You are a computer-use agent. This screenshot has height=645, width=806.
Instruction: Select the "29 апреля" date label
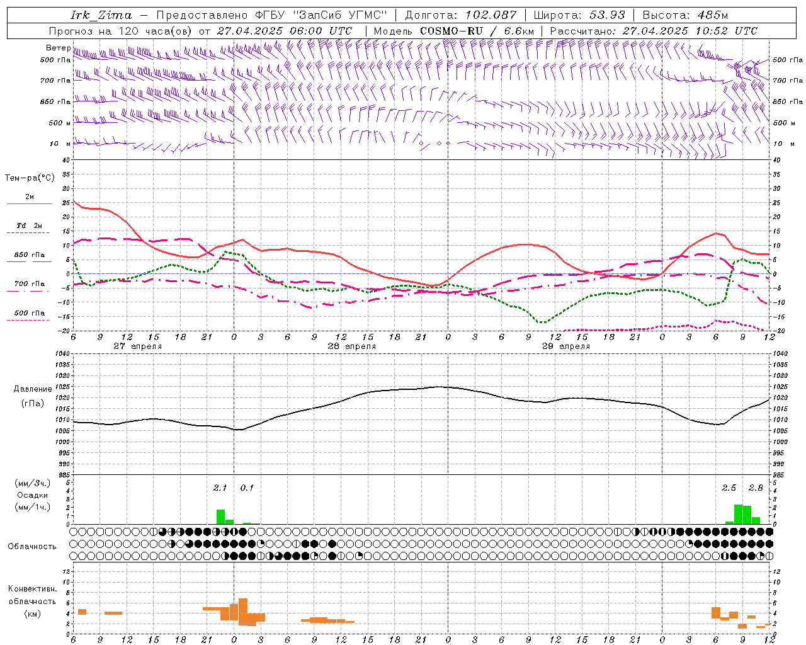coord(566,346)
